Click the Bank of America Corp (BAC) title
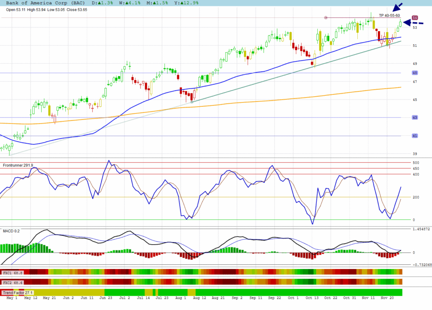The image size is (432, 310). point(43,3)
